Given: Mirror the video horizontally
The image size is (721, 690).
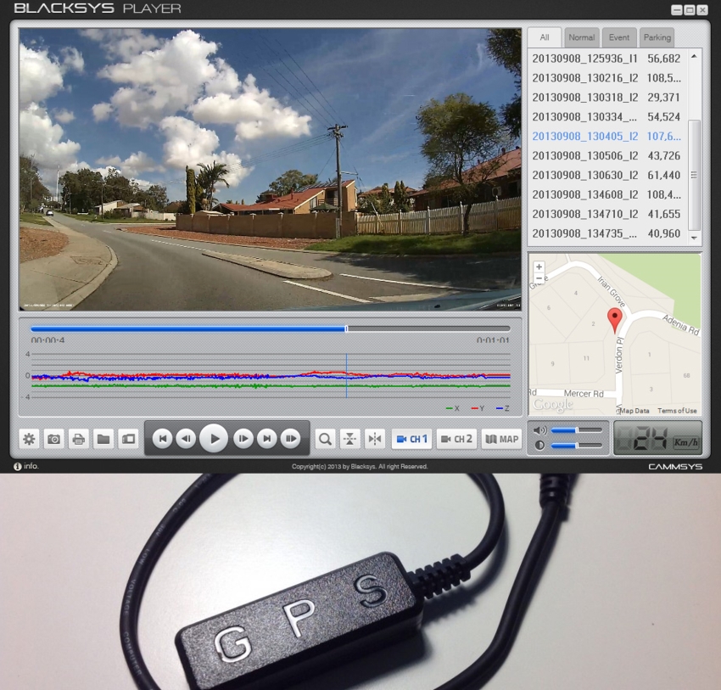Looking at the screenshot, I should 375,439.
